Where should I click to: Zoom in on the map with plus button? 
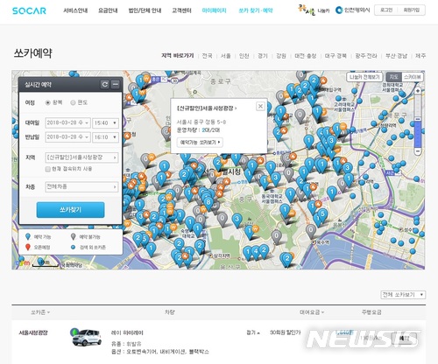coord(418,91)
